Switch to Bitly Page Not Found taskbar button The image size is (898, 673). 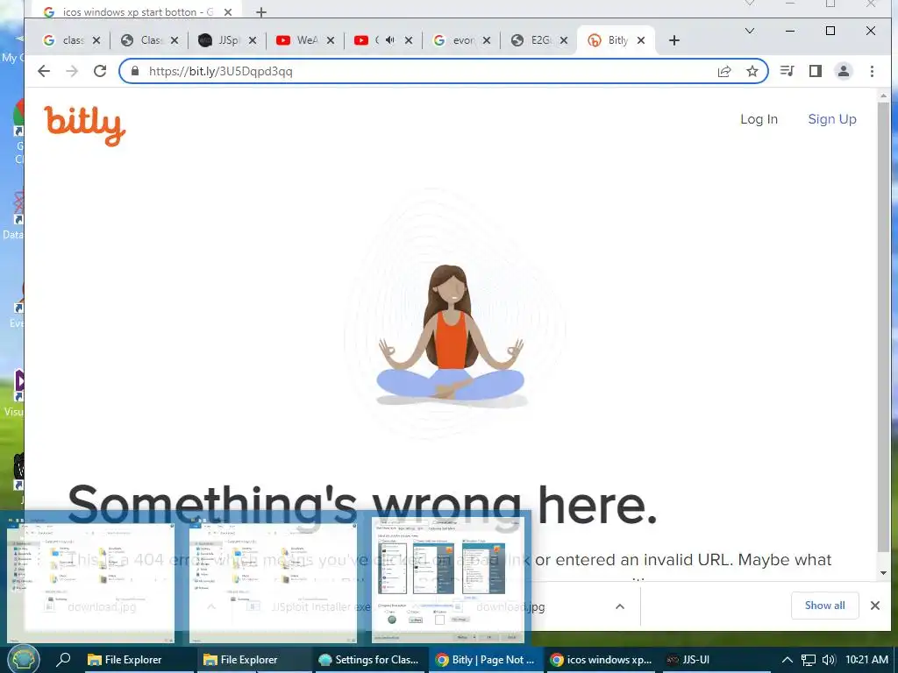pyautogui.click(x=486, y=660)
